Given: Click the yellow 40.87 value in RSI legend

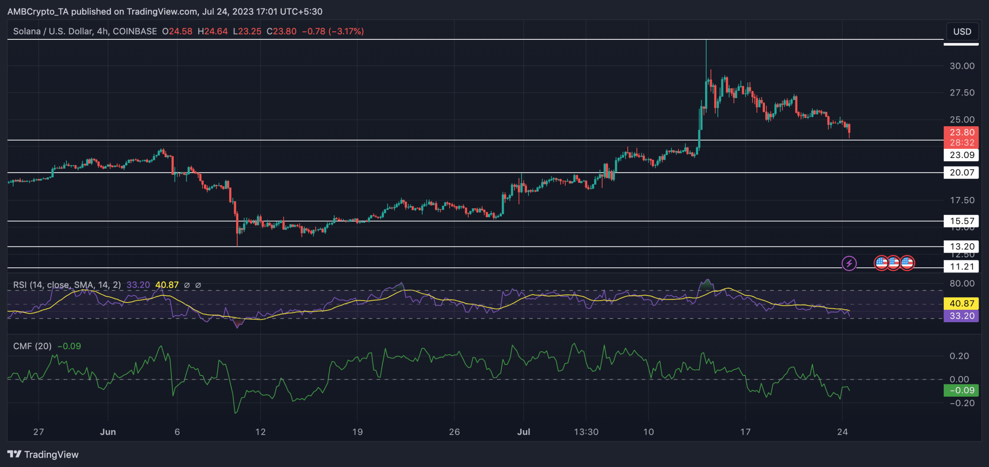Looking at the screenshot, I should [167, 285].
